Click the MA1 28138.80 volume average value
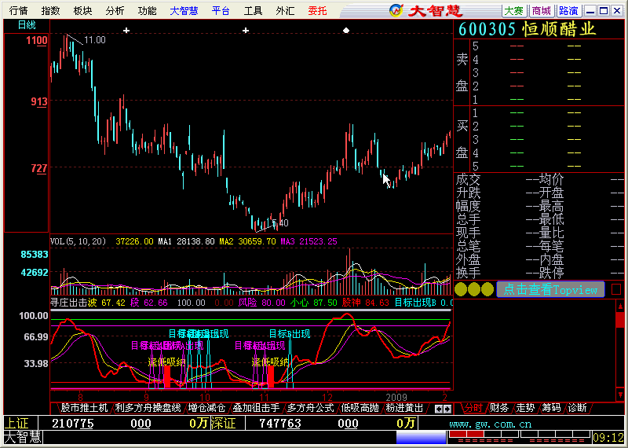Image resolution: width=628 pixels, height=448 pixels. (186, 241)
